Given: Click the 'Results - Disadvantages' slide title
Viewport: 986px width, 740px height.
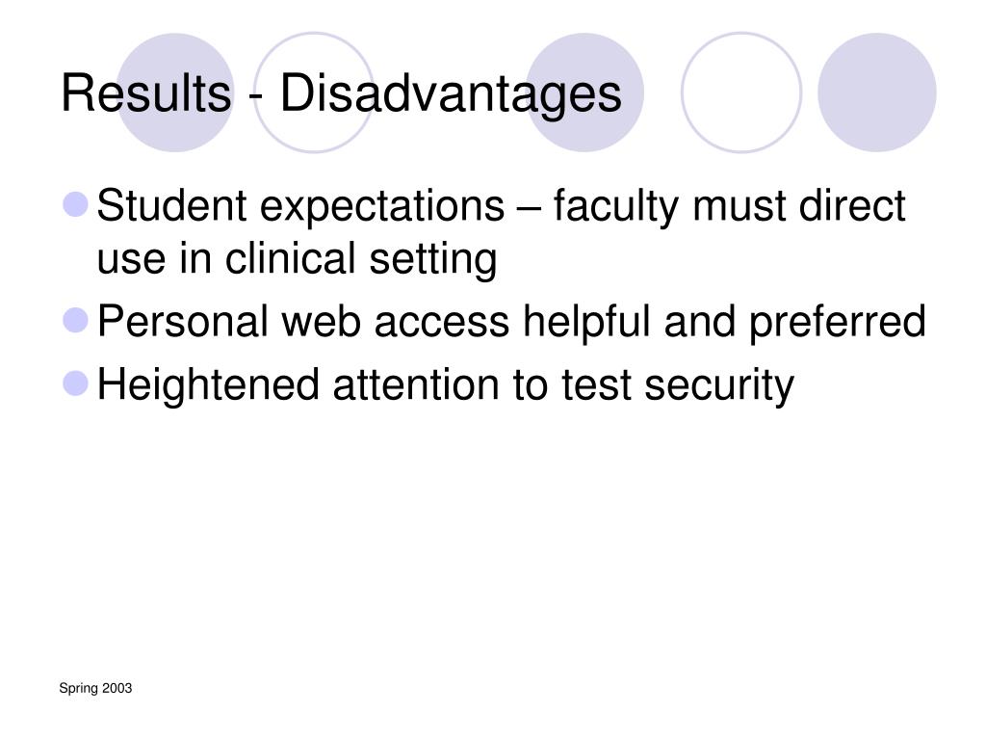Looking at the screenshot, I should 341,93.
